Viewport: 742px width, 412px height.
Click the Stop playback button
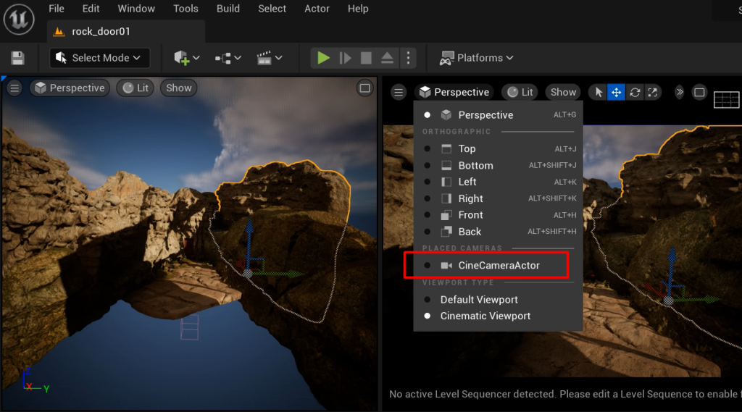[x=366, y=58]
